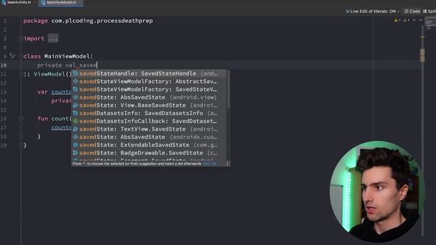Choose savedStateViewModelFactory: SavedStateV… suggestion
Viewport: 436px width, 245px height.
(x=149, y=89)
